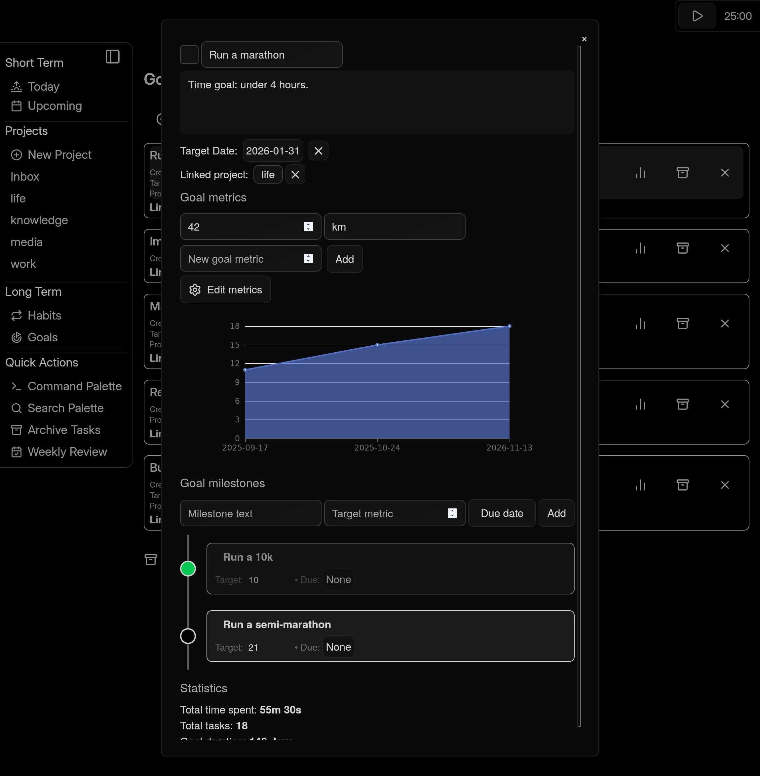Image resolution: width=760 pixels, height=776 pixels.
Task: Toggle the green completion circle for 'Run a 10k'
Action: (x=188, y=568)
